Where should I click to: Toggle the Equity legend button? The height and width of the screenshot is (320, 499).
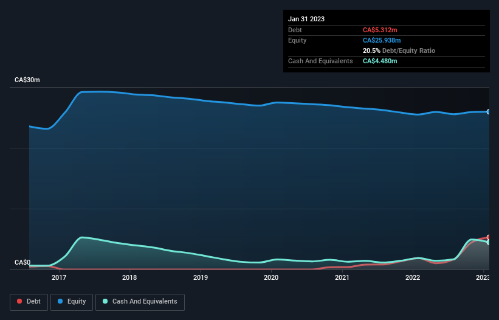(x=72, y=302)
